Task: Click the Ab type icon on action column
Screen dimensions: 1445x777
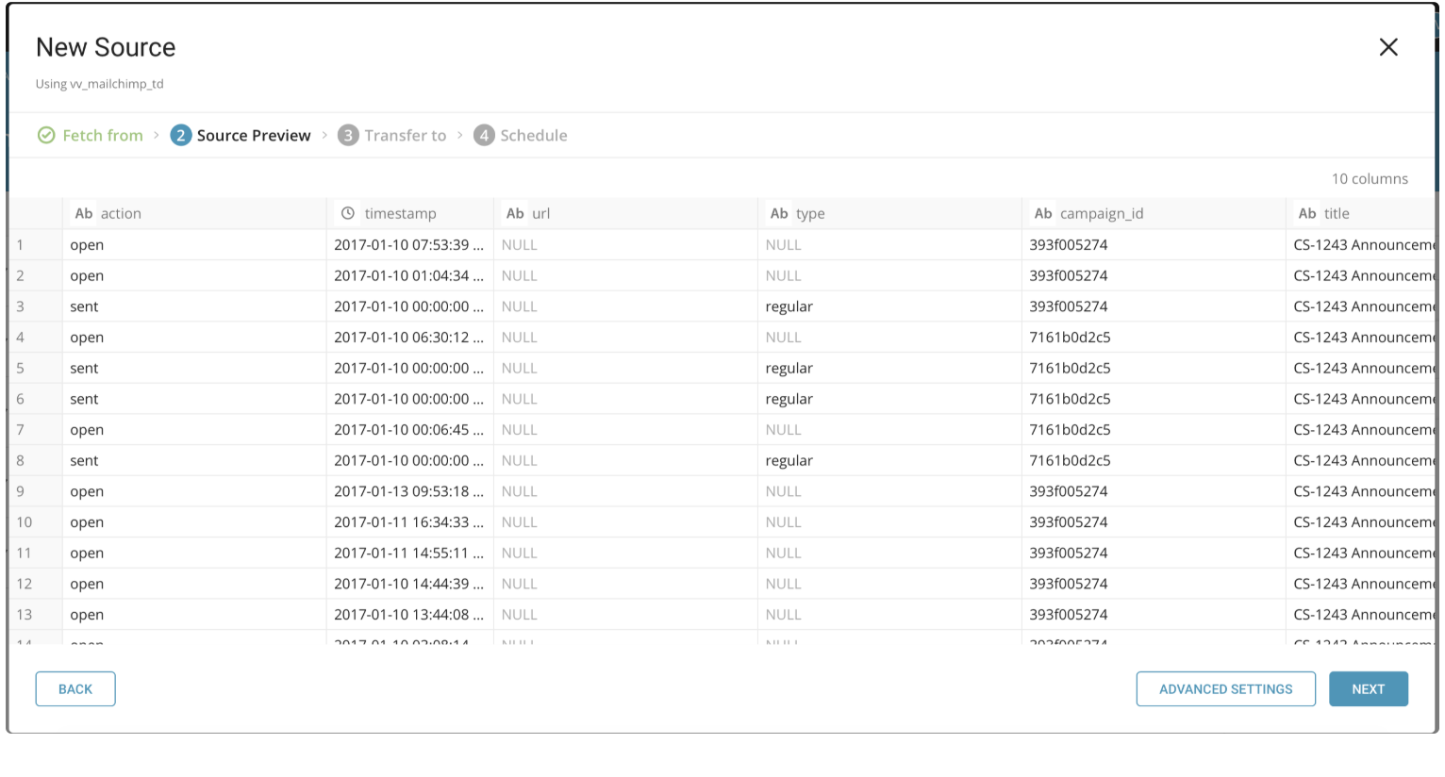Action: click(84, 214)
